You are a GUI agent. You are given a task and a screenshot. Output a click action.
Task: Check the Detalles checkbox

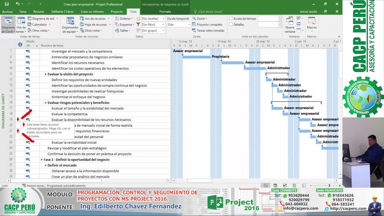(231, 25)
